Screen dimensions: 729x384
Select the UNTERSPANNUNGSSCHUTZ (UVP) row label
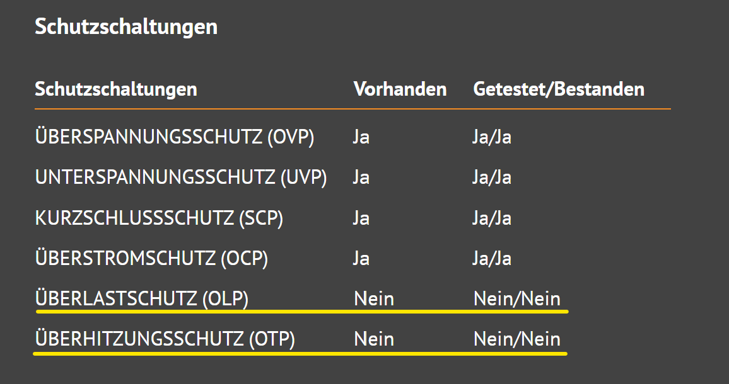pos(181,177)
